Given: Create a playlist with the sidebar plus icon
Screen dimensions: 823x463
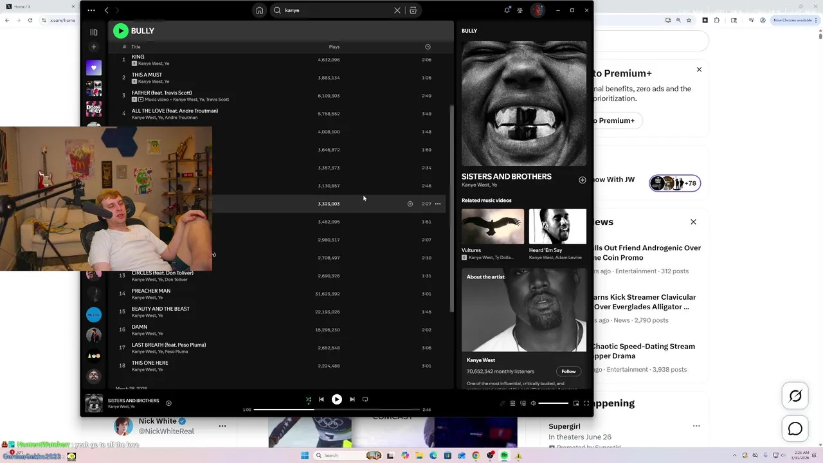Looking at the screenshot, I should coord(94,47).
